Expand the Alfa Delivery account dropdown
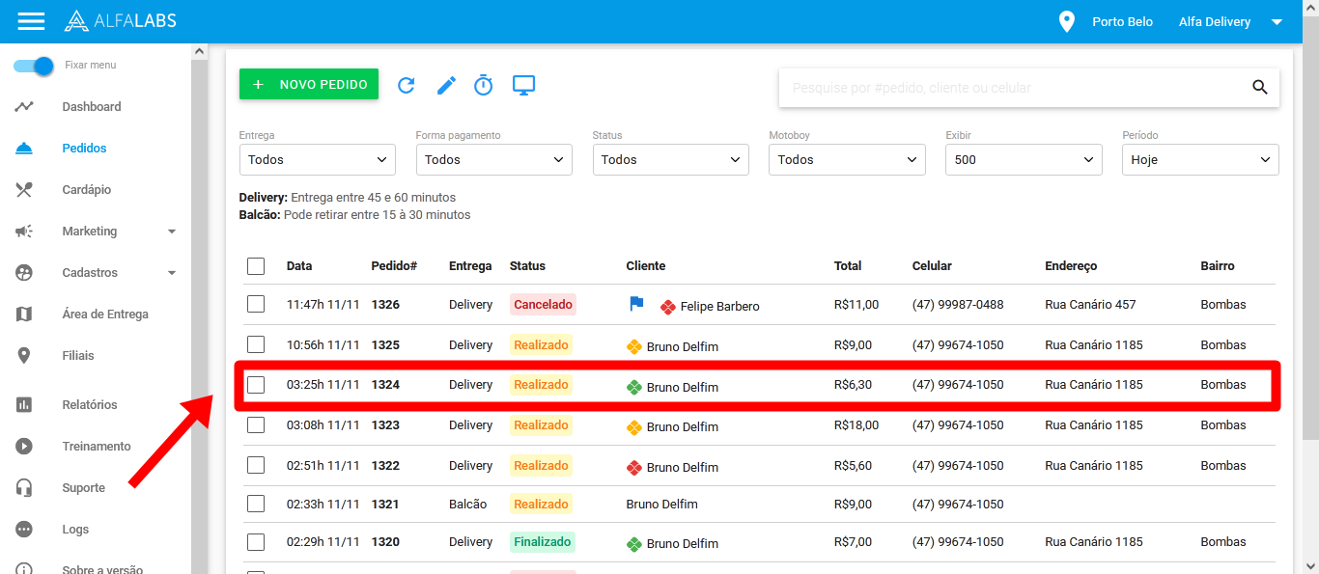1319x574 pixels. [x=1277, y=21]
